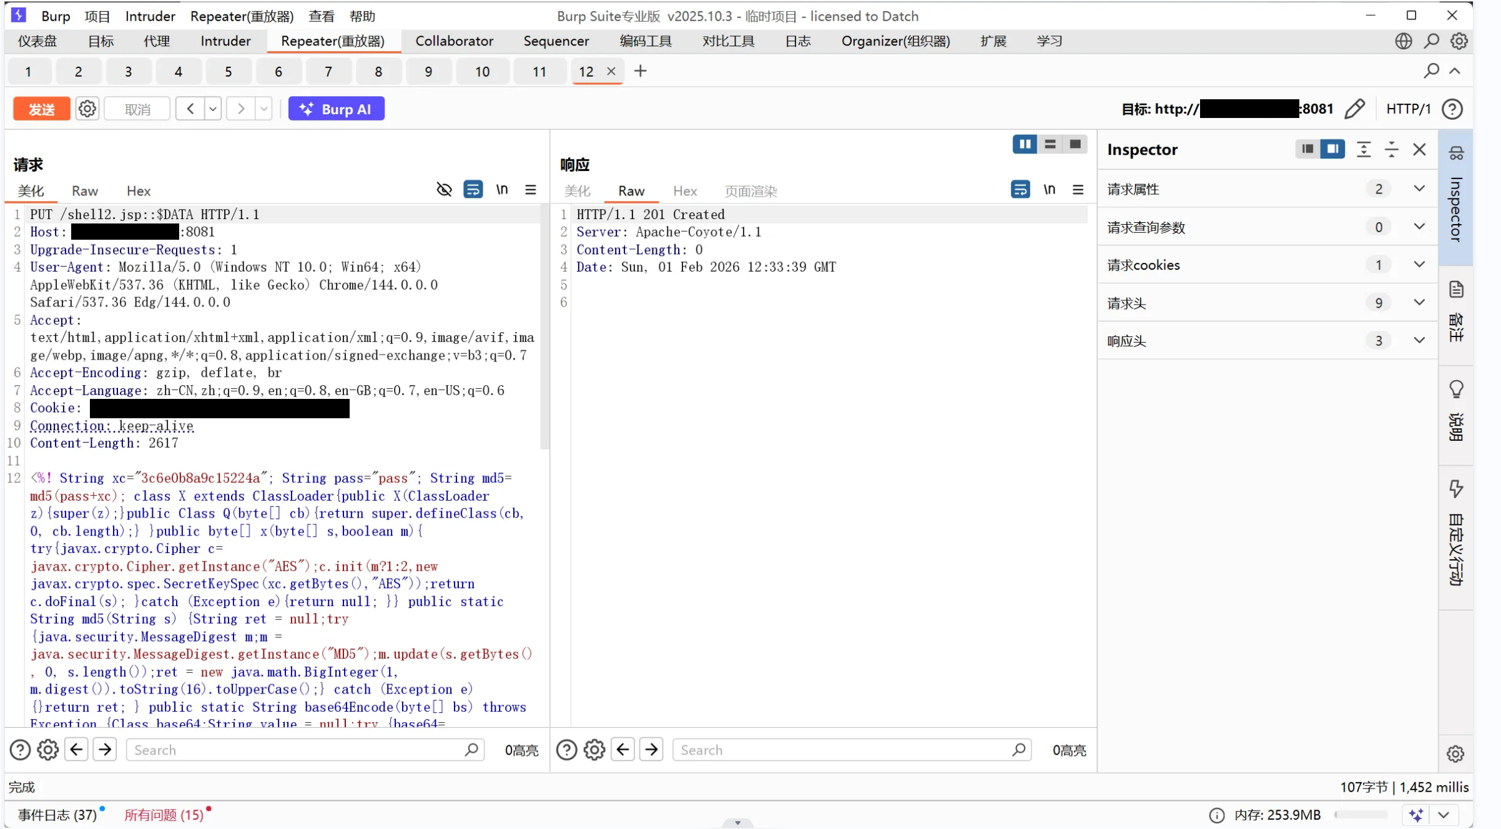Click the Burp AI button
The image size is (1501, 829).
coord(336,109)
